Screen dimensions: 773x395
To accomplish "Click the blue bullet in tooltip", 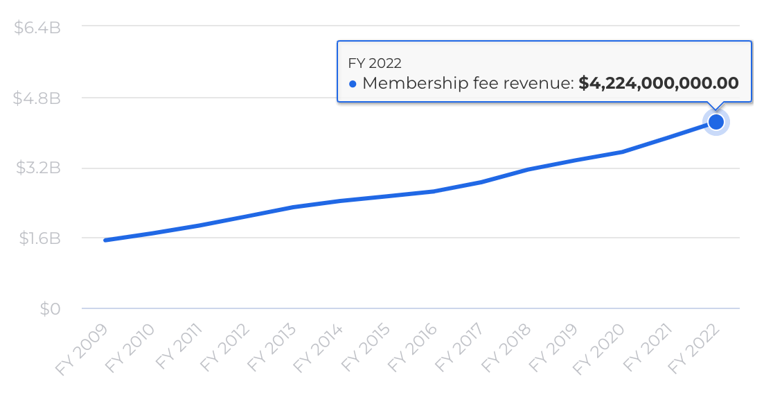I will tap(353, 84).
